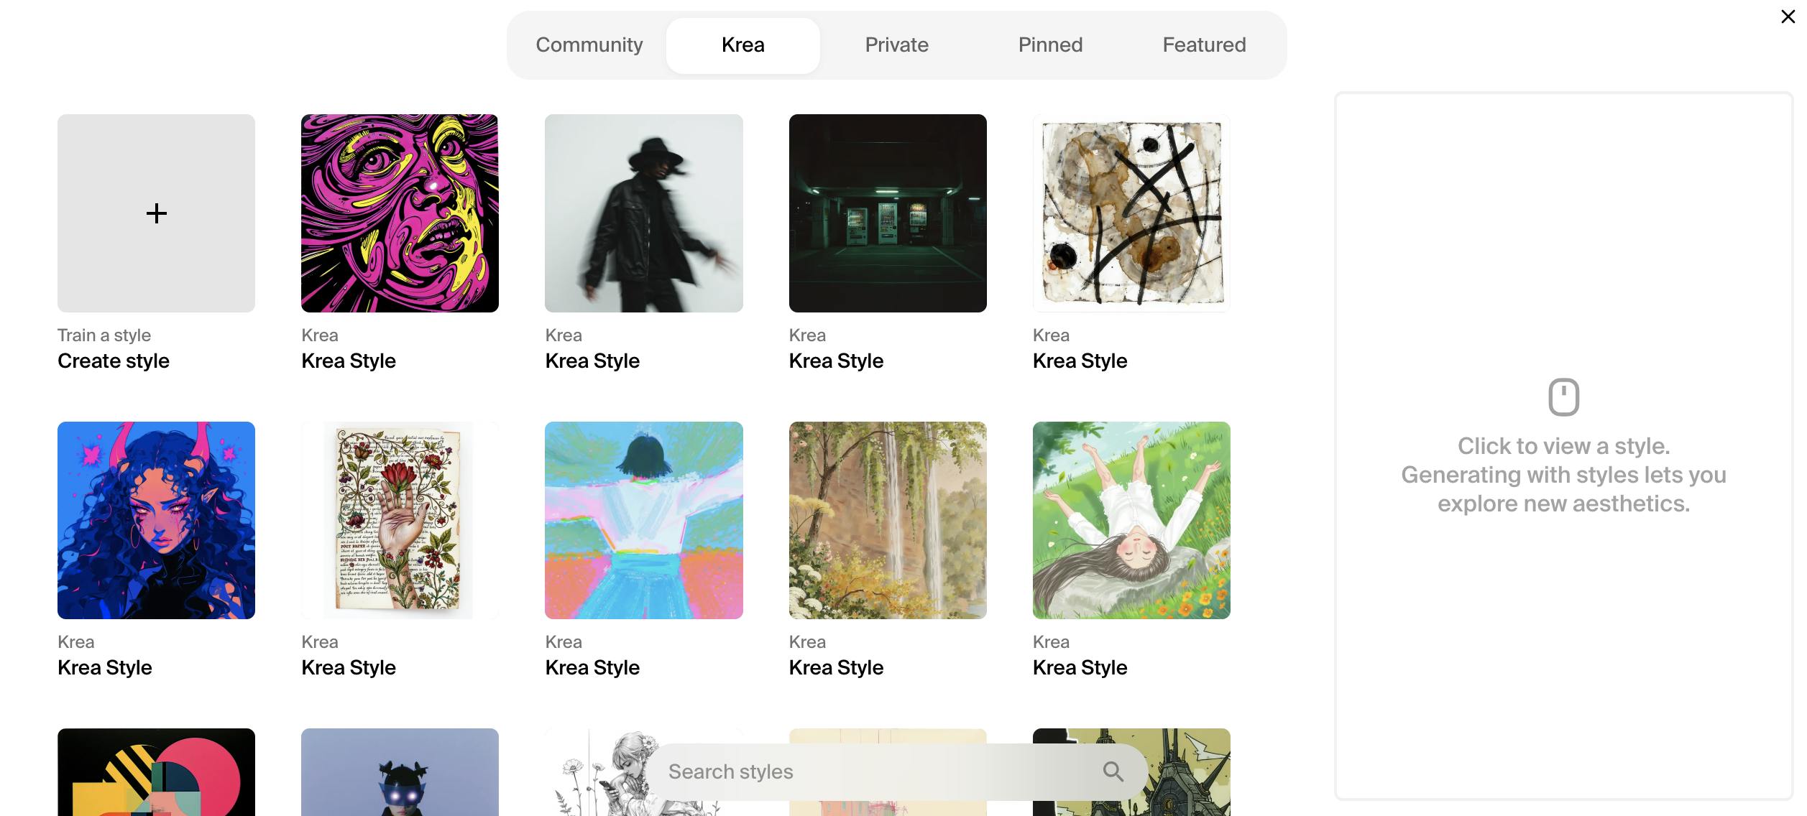Open the Private tab
Screen dimensions: 1807x816
896,45
